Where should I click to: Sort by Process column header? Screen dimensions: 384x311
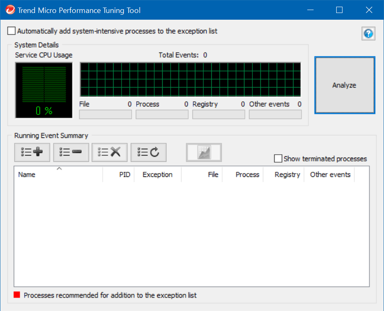[x=243, y=175]
